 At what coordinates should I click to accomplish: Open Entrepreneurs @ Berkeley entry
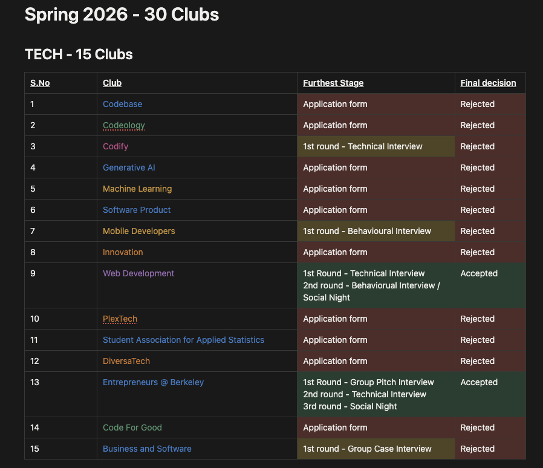coord(153,382)
